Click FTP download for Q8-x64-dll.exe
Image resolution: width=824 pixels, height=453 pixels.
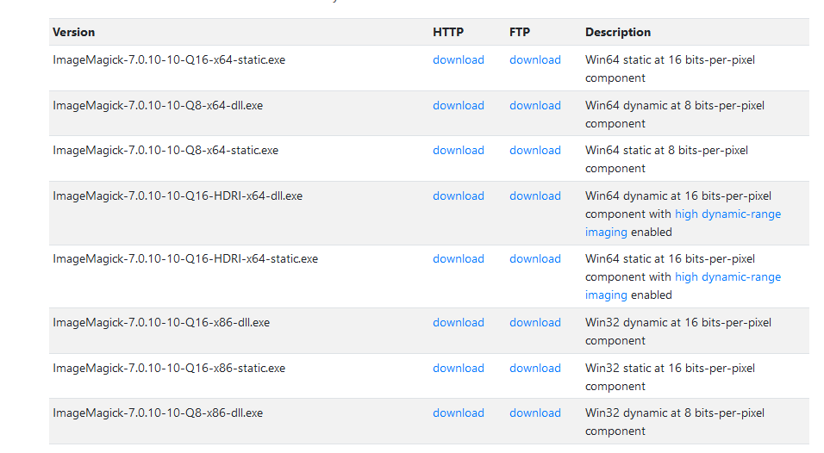[535, 106]
